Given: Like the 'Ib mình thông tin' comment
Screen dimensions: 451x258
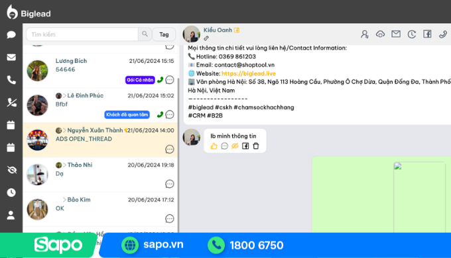Looking at the screenshot, I should click(x=214, y=146).
